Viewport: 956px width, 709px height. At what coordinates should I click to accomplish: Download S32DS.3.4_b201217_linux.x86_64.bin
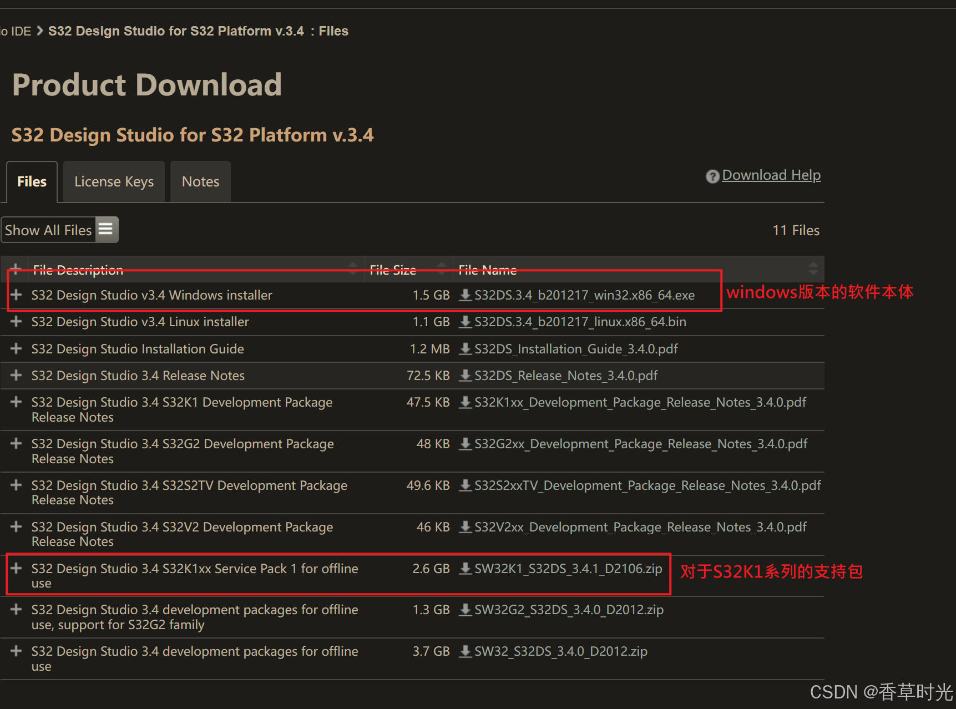pos(580,322)
